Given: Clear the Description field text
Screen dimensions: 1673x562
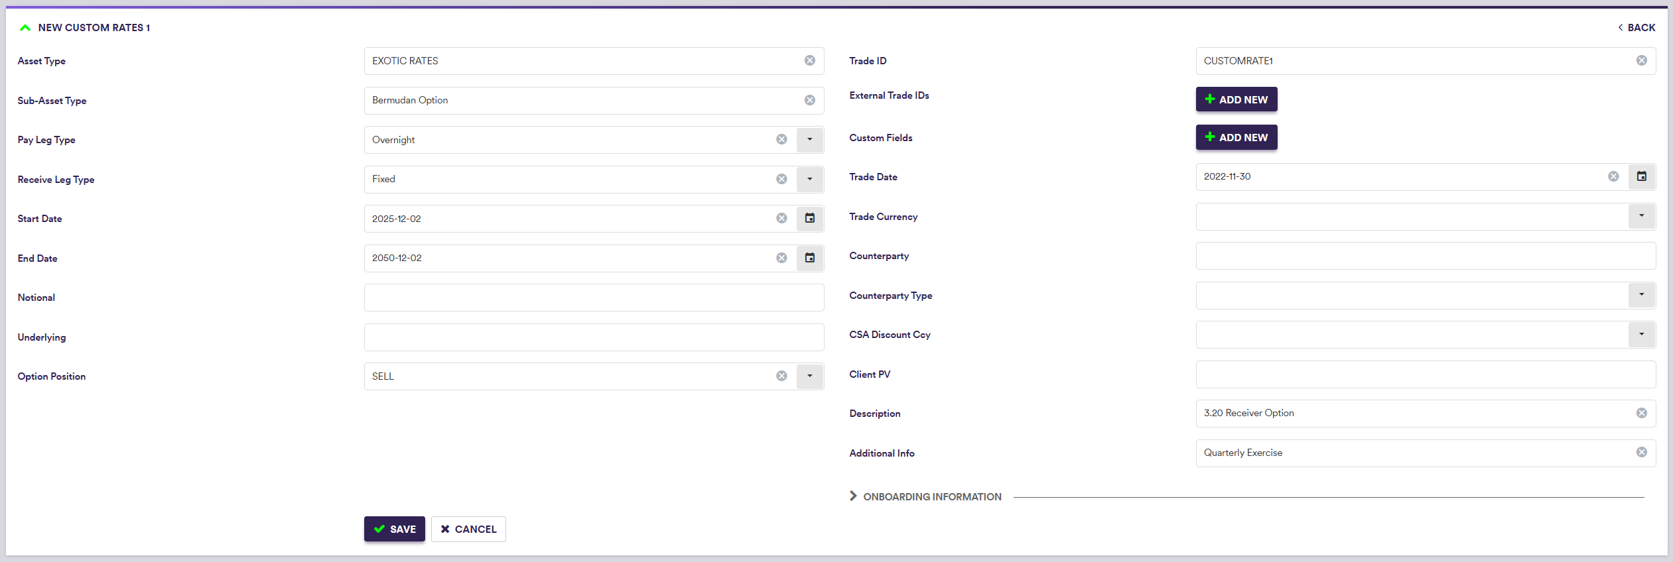Looking at the screenshot, I should pyautogui.click(x=1641, y=414).
